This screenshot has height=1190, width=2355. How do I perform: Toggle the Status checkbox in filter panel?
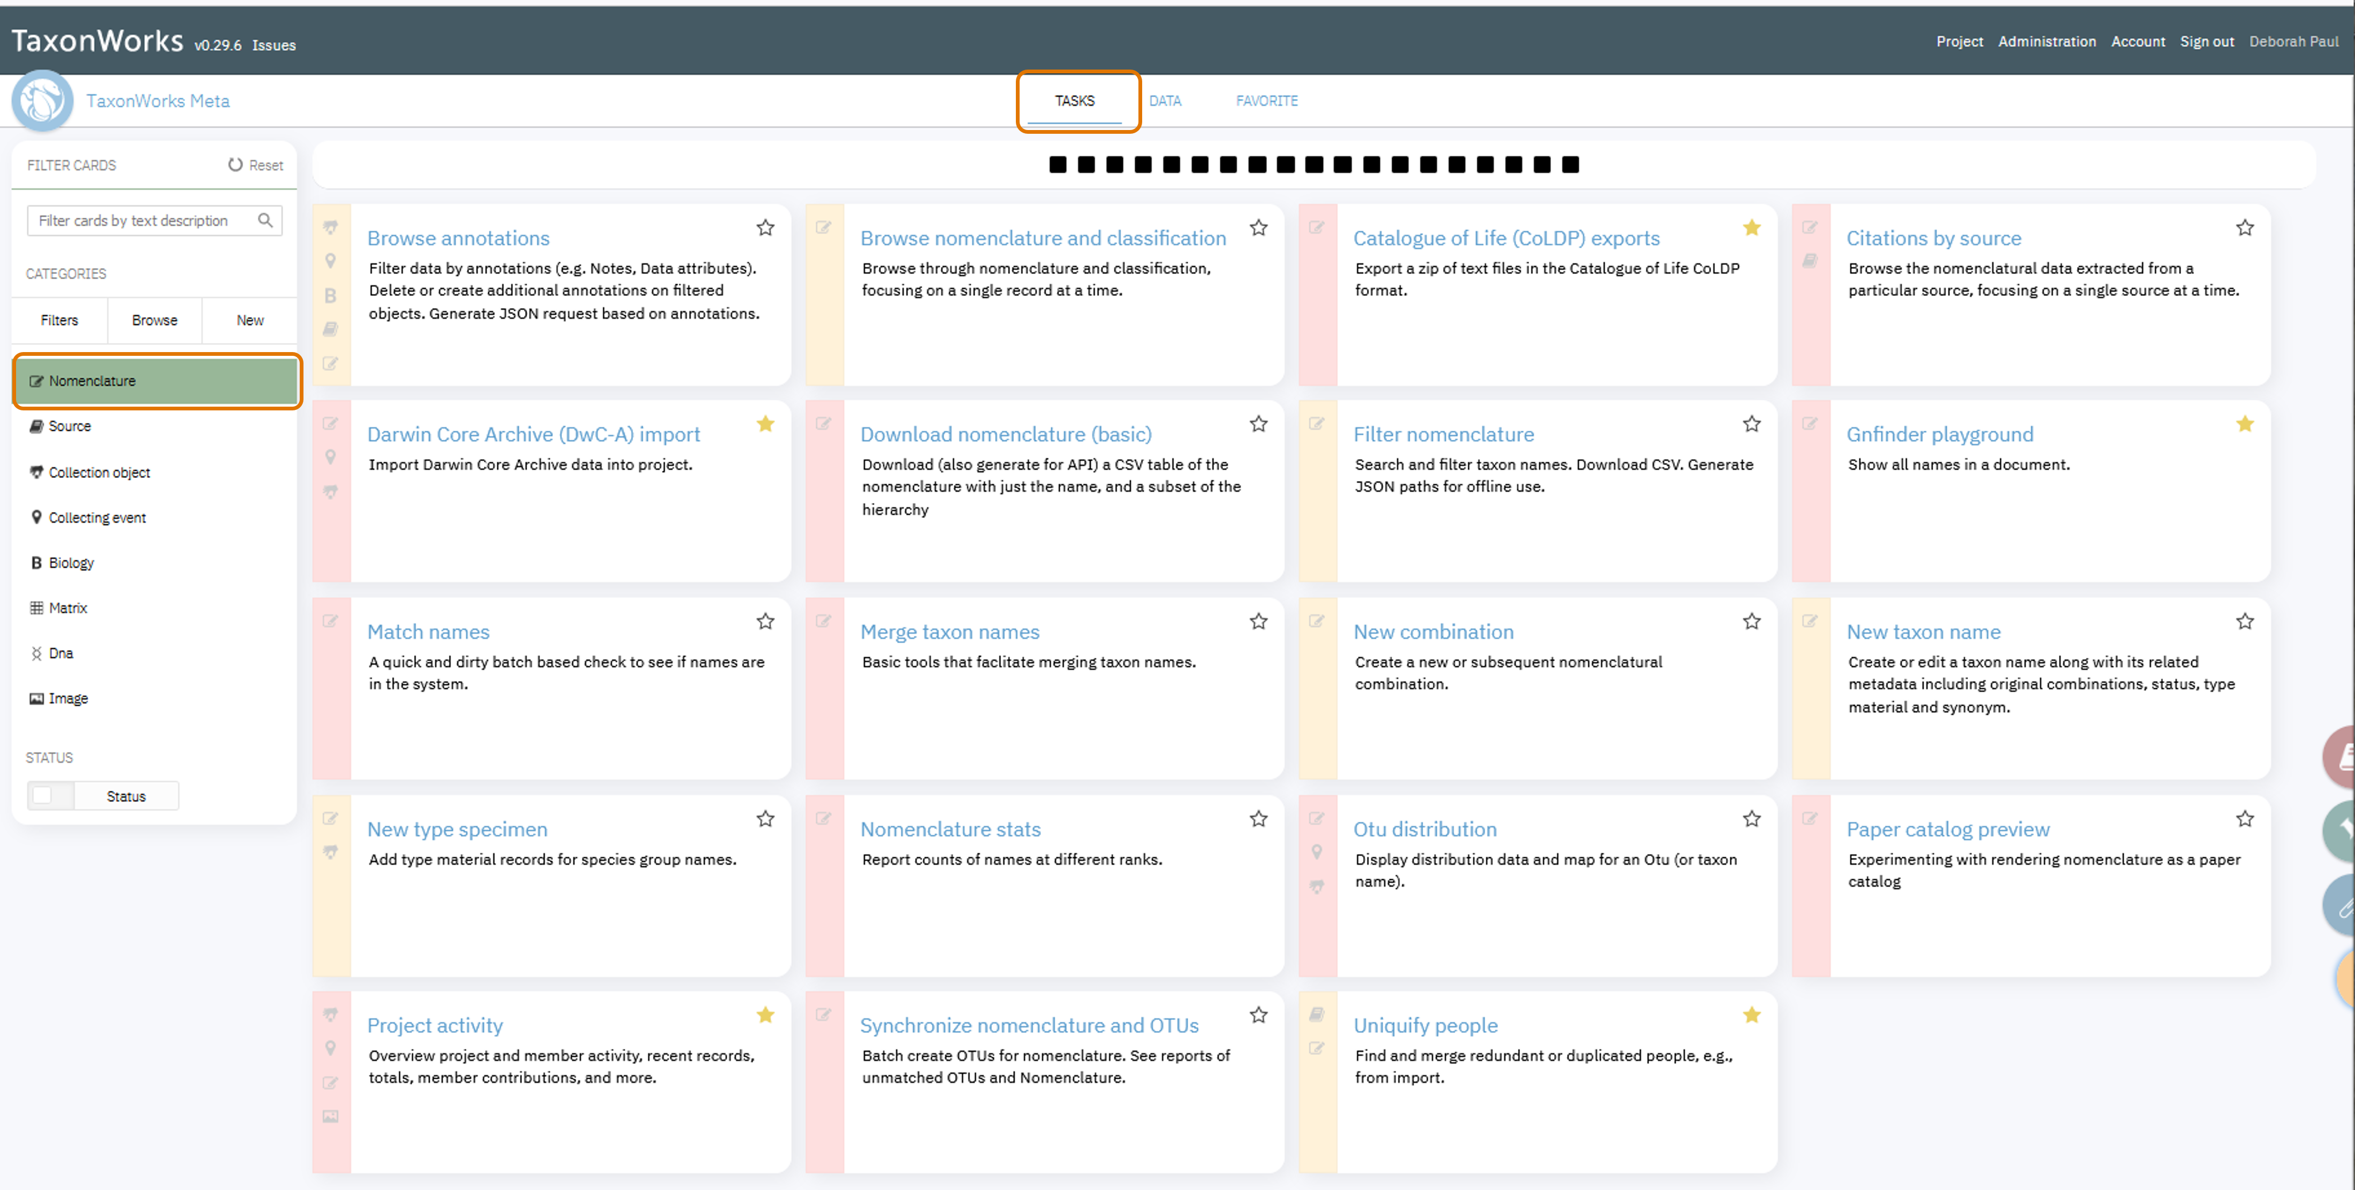coord(42,795)
